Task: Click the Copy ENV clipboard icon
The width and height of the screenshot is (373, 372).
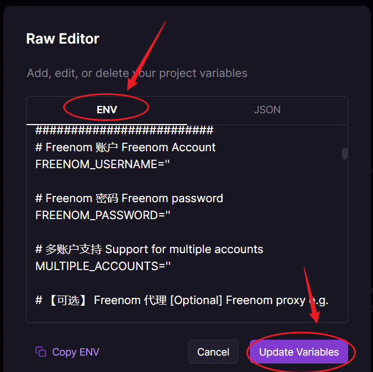Action: (40, 352)
